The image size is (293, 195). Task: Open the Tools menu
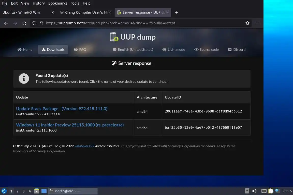point(75,3)
